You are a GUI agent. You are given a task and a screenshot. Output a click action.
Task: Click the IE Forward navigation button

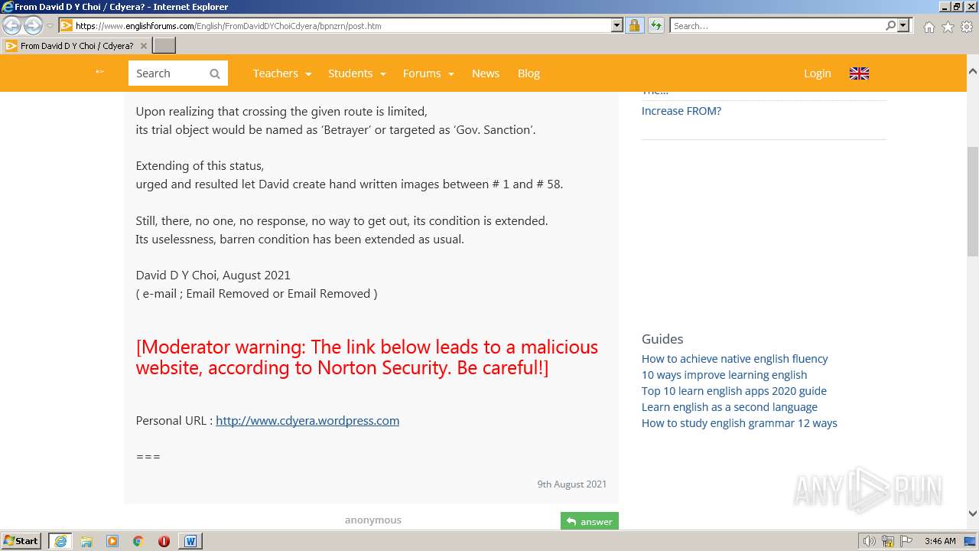coord(33,25)
